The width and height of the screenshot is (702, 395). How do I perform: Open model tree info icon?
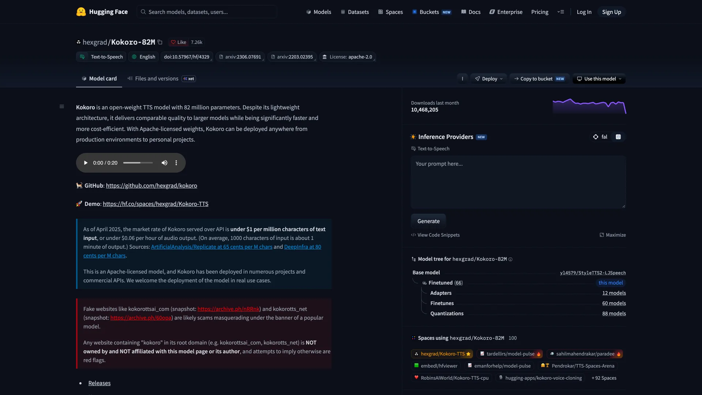(x=510, y=259)
